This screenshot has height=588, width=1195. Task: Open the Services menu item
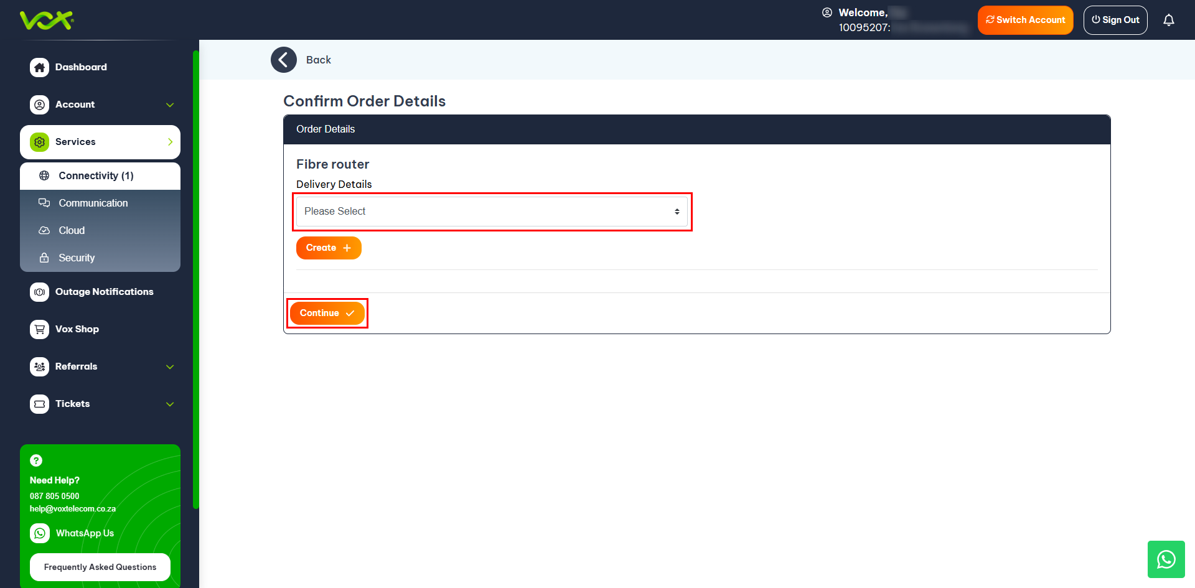pos(100,142)
